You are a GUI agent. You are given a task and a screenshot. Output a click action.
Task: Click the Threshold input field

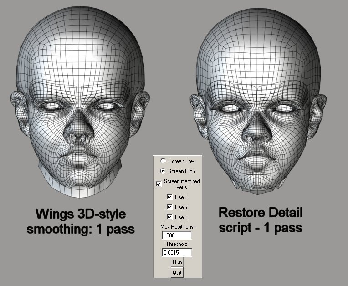177,252
